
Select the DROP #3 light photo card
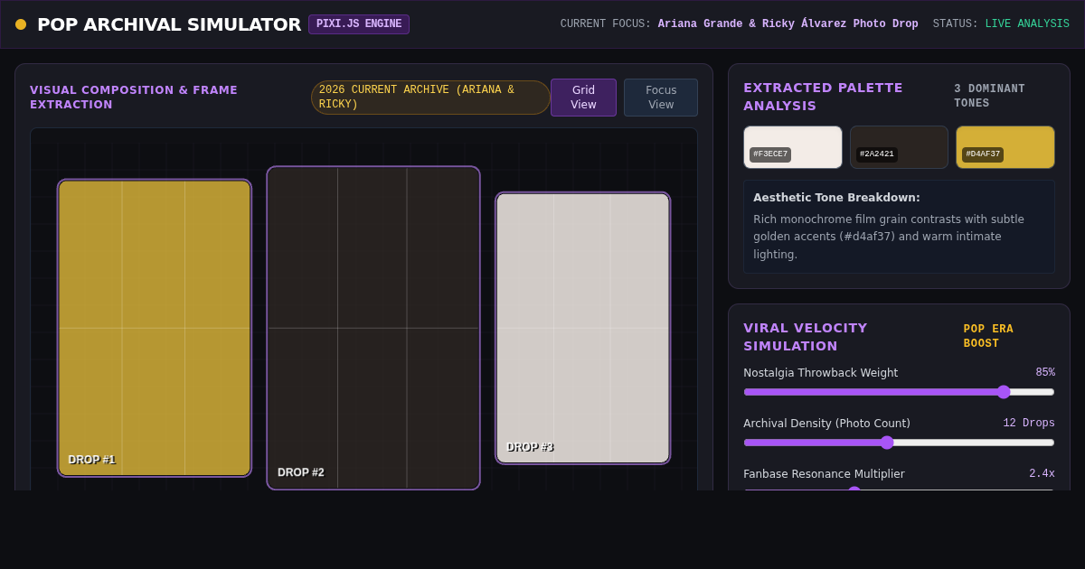pos(583,328)
